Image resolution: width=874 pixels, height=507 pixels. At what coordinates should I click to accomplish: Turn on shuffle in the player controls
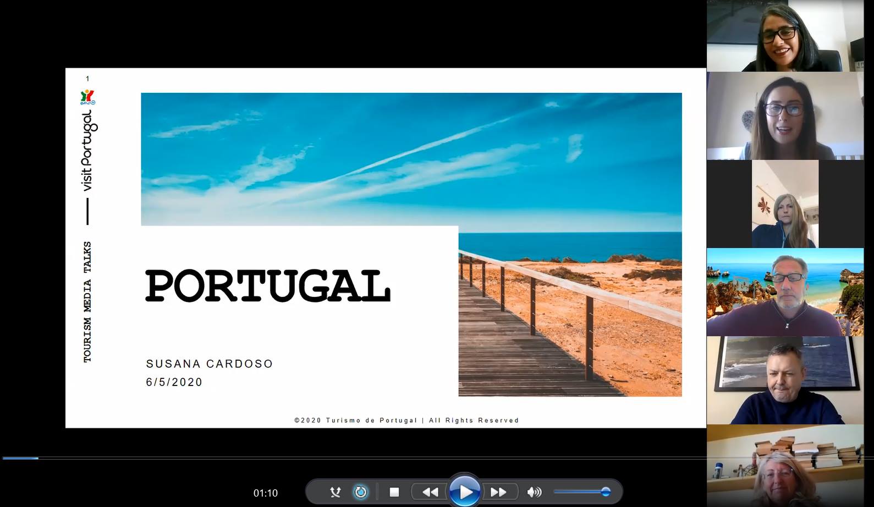335,492
